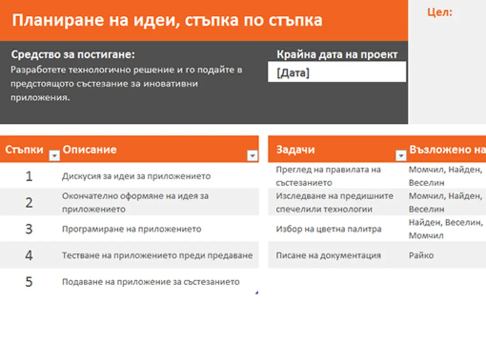
Task: Select assignee cell beside 'Преглед на правилата'
Action: pos(445,176)
